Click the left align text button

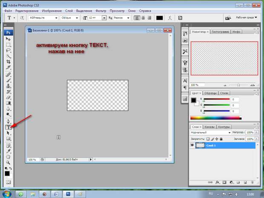coord(137,18)
